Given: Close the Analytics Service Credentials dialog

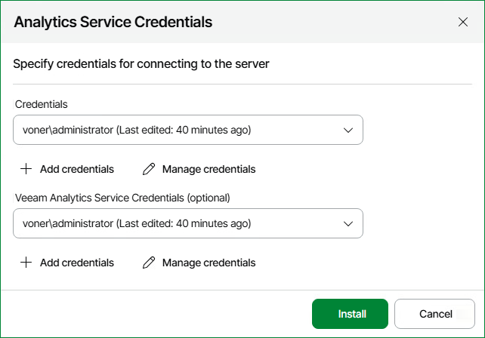Looking at the screenshot, I should tap(463, 22).
